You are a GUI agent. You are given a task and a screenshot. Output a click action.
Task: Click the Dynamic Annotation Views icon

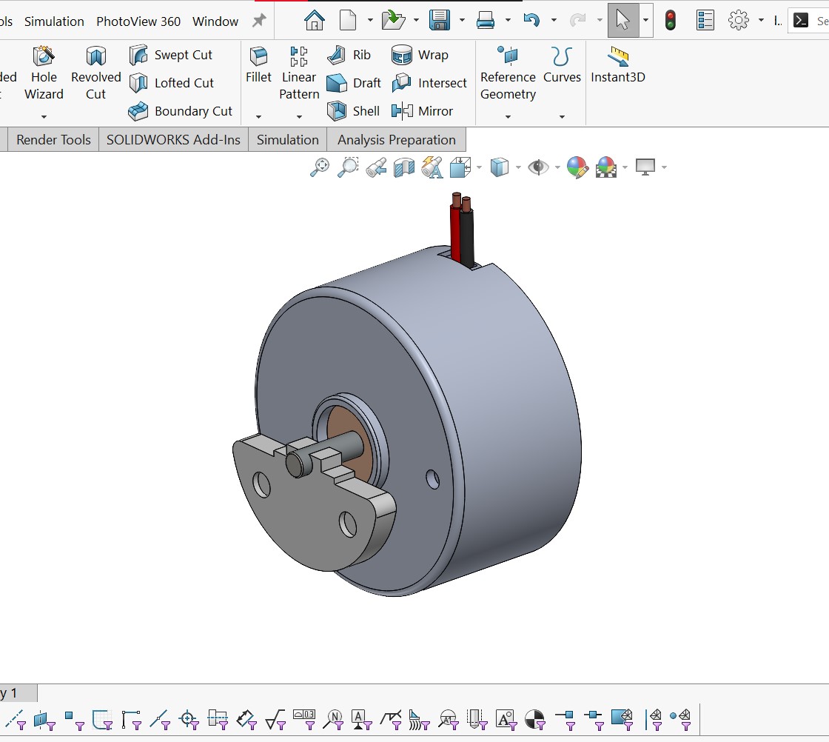coord(432,167)
